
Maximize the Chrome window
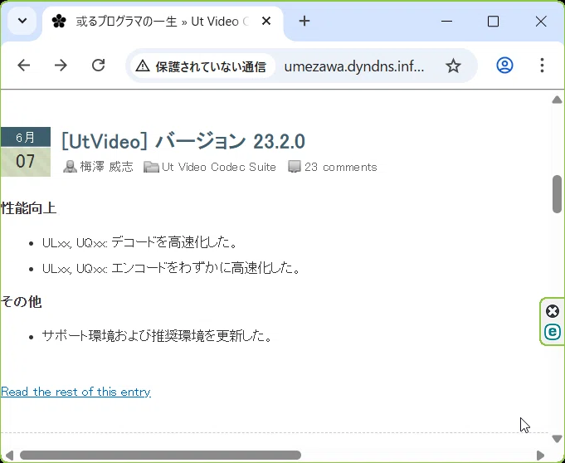pos(493,22)
